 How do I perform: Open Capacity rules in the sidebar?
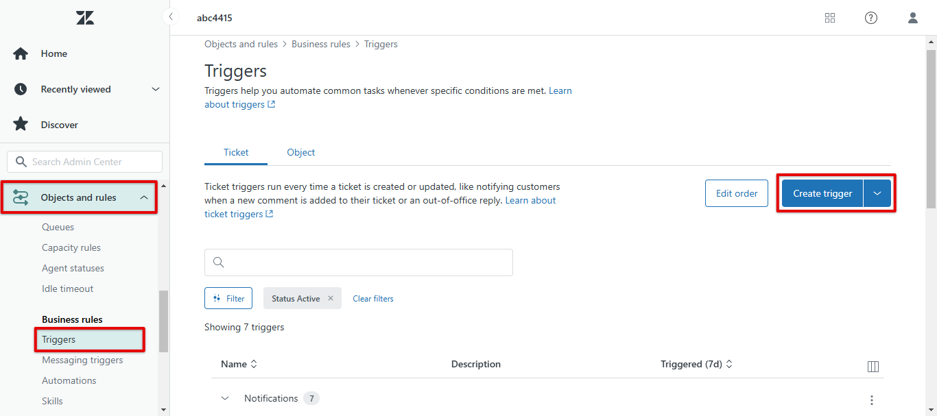[x=71, y=247]
